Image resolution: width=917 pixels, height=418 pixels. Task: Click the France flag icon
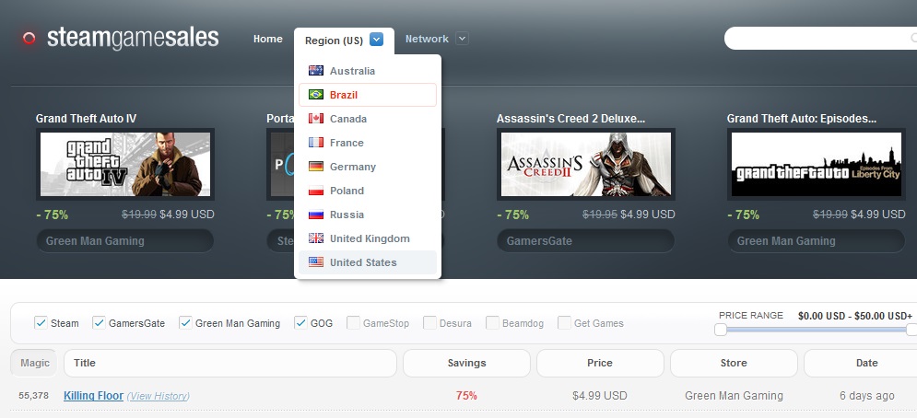pyautogui.click(x=316, y=143)
